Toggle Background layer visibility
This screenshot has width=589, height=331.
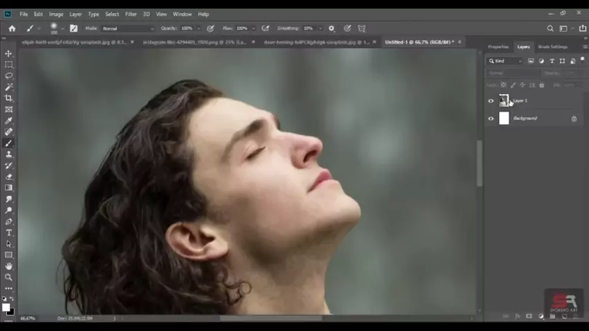click(491, 119)
